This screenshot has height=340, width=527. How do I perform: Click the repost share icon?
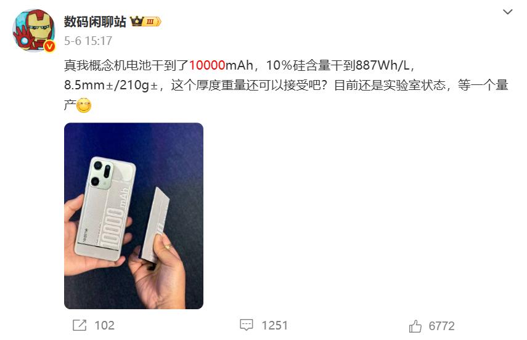[x=80, y=325]
